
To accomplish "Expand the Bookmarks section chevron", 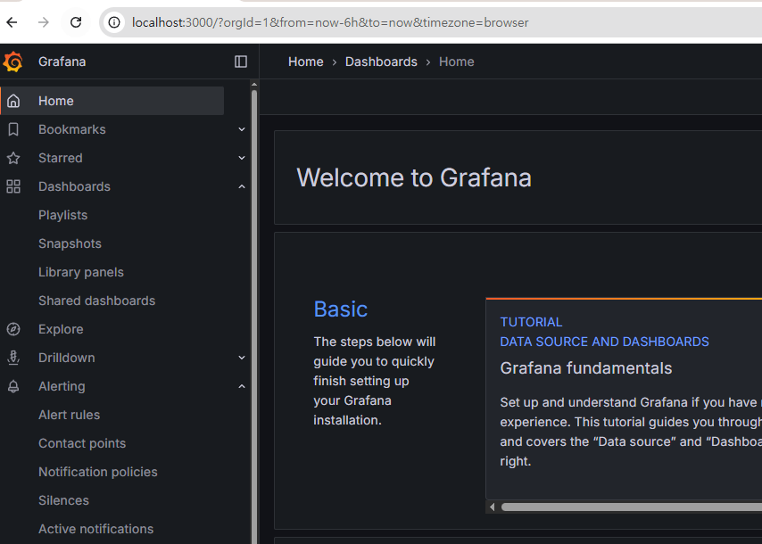I will [x=242, y=129].
